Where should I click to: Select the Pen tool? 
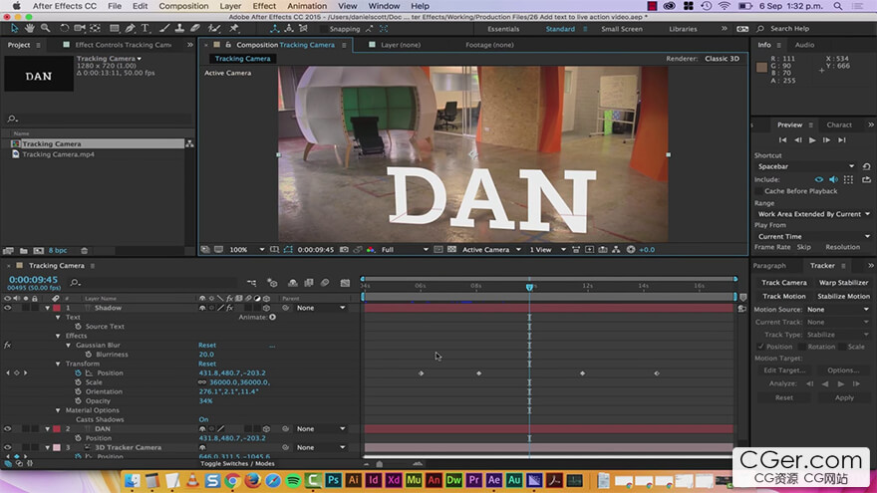tap(132, 29)
